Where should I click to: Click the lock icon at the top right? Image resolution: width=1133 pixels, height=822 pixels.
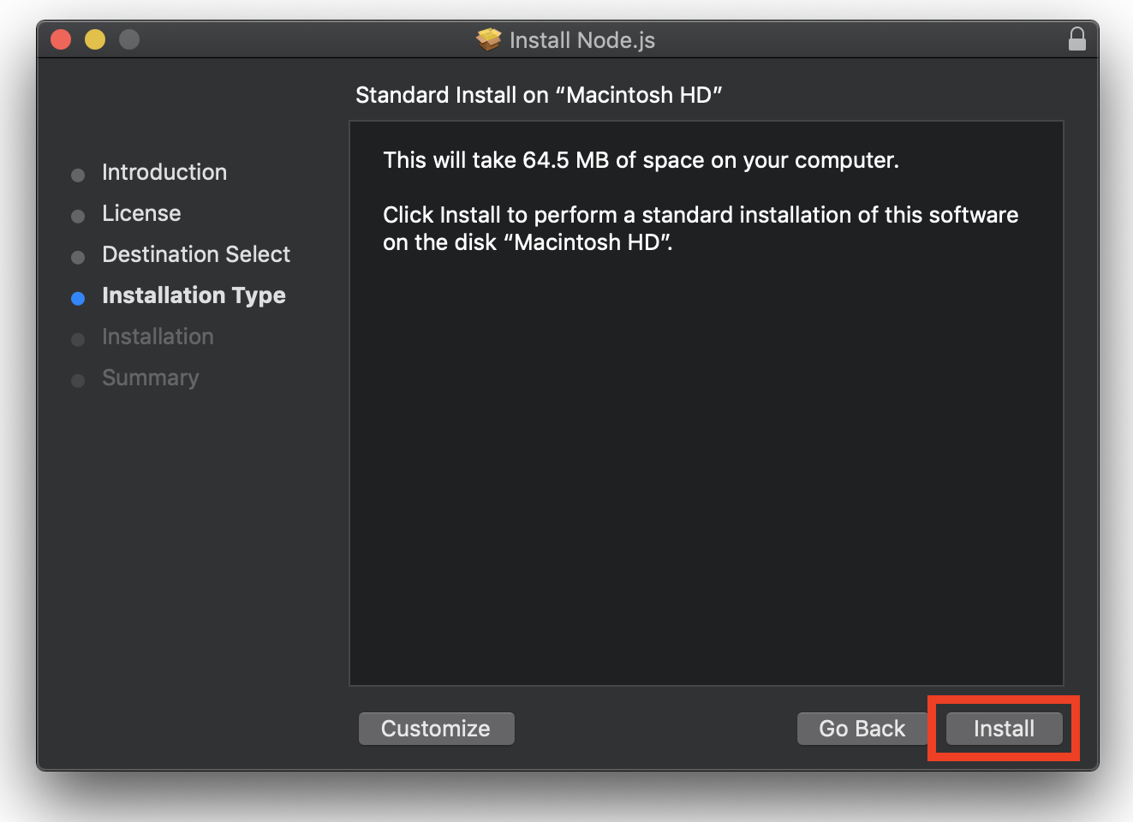click(1076, 39)
